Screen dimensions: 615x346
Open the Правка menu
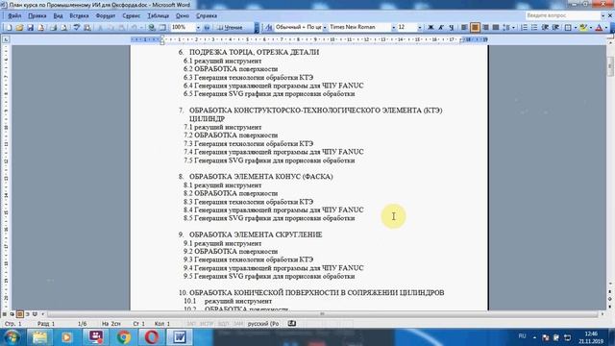coord(37,16)
